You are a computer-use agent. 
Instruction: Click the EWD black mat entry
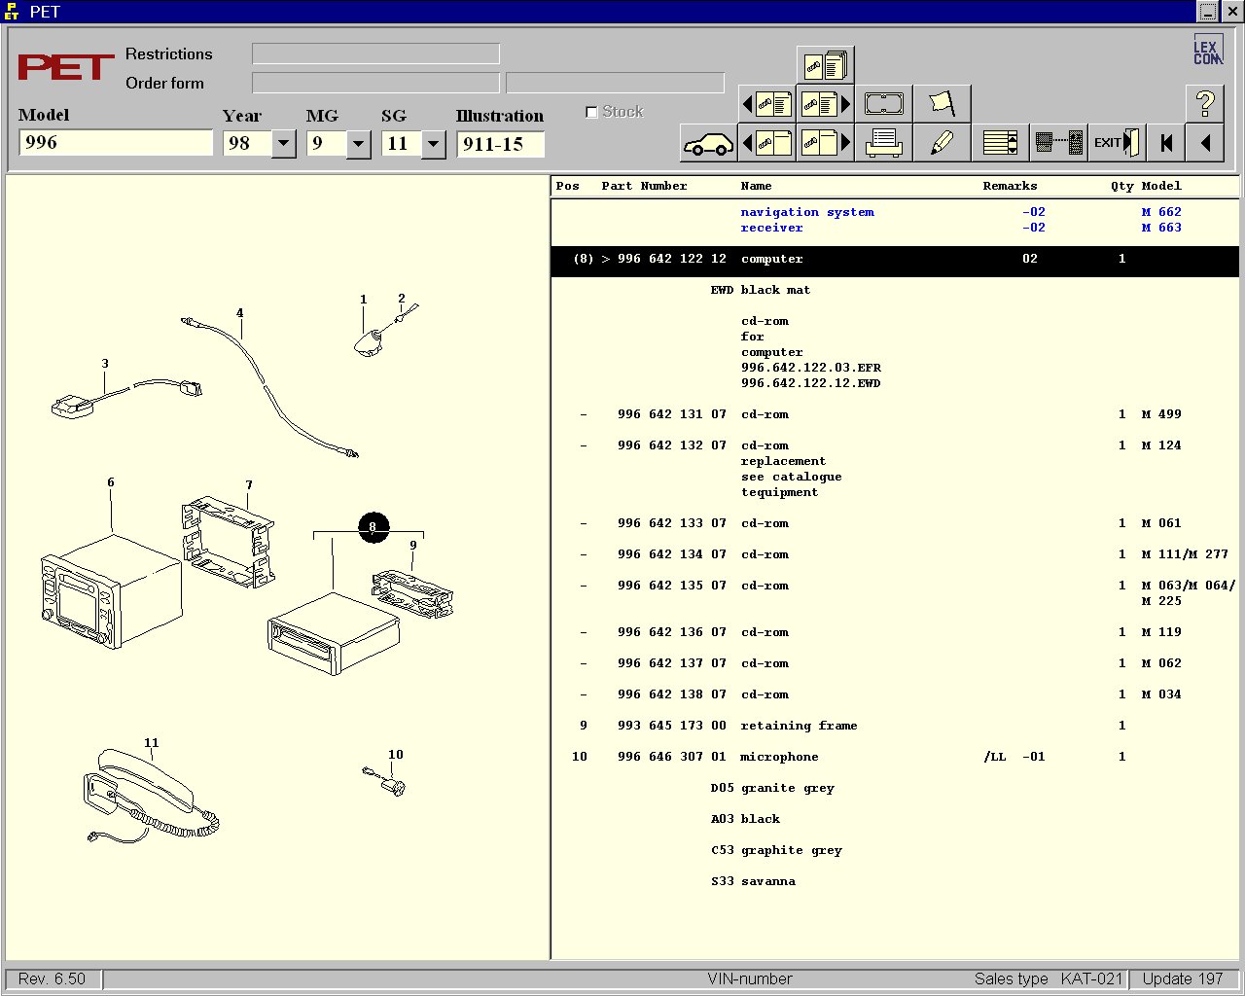(760, 290)
